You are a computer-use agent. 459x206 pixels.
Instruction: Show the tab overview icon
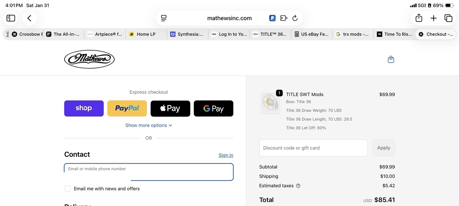(x=448, y=18)
